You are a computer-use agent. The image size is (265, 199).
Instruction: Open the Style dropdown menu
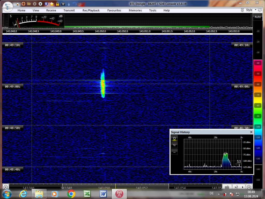pyautogui.click(x=251, y=10)
